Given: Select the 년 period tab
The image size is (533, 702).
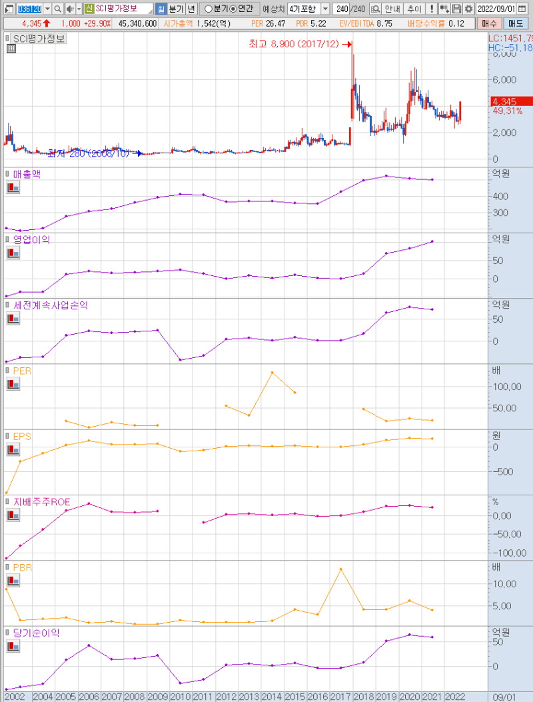Looking at the screenshot, I should tap(191, 9).
